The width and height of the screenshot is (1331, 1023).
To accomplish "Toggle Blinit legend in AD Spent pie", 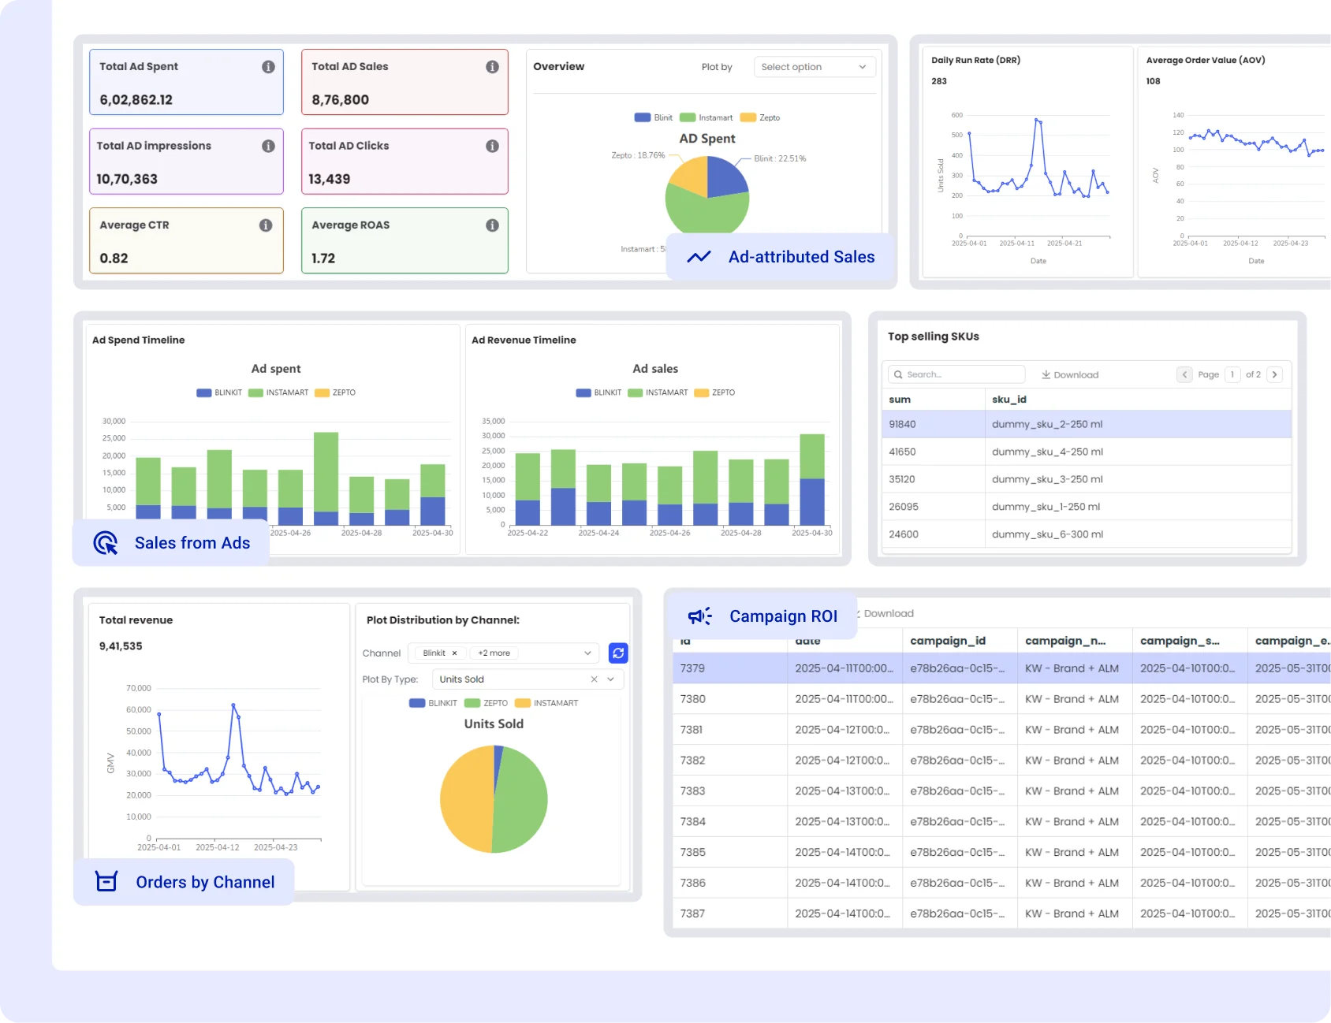I will (x=654, y=117).
